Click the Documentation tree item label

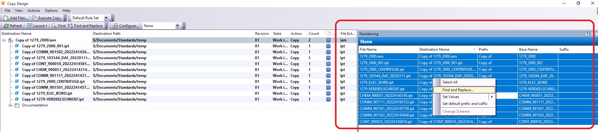pos(35,105)
